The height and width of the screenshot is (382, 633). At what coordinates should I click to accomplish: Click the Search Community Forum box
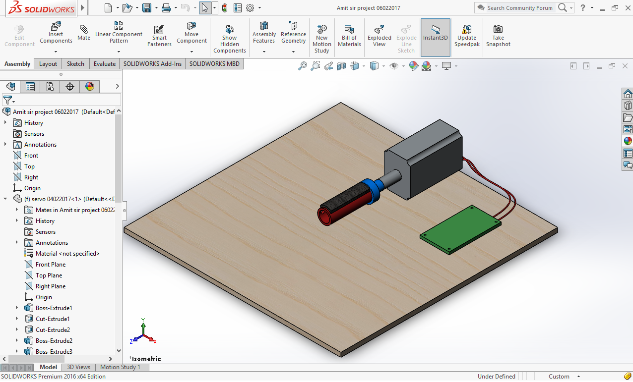click(x=519, y=7)
